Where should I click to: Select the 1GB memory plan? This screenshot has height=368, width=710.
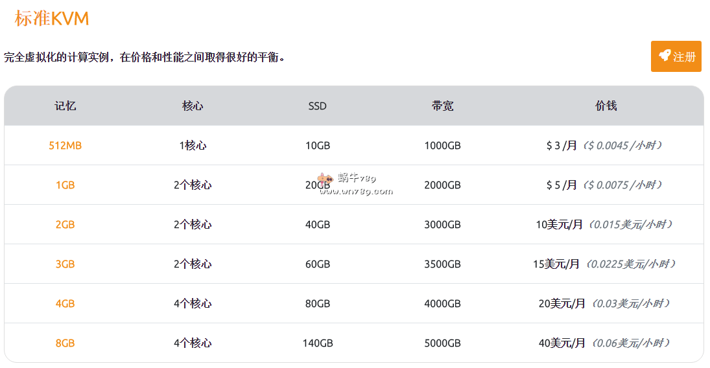click(65, 185)
